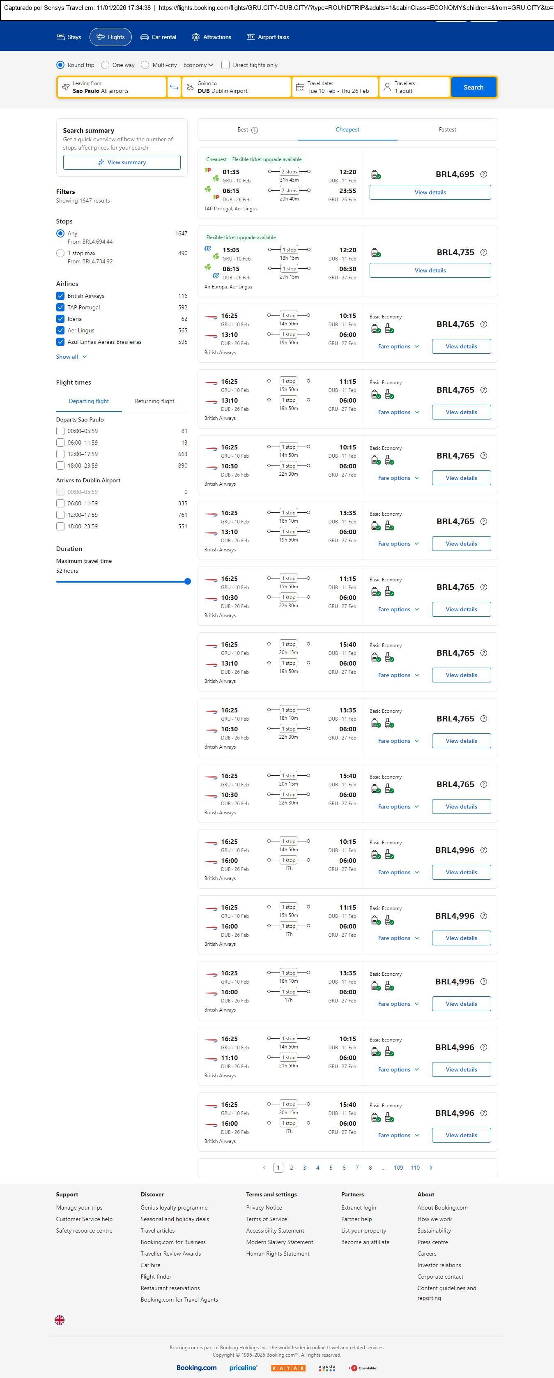Click the UK flag language icon
Screen dimensions: 554x1378
(60, 1320)
